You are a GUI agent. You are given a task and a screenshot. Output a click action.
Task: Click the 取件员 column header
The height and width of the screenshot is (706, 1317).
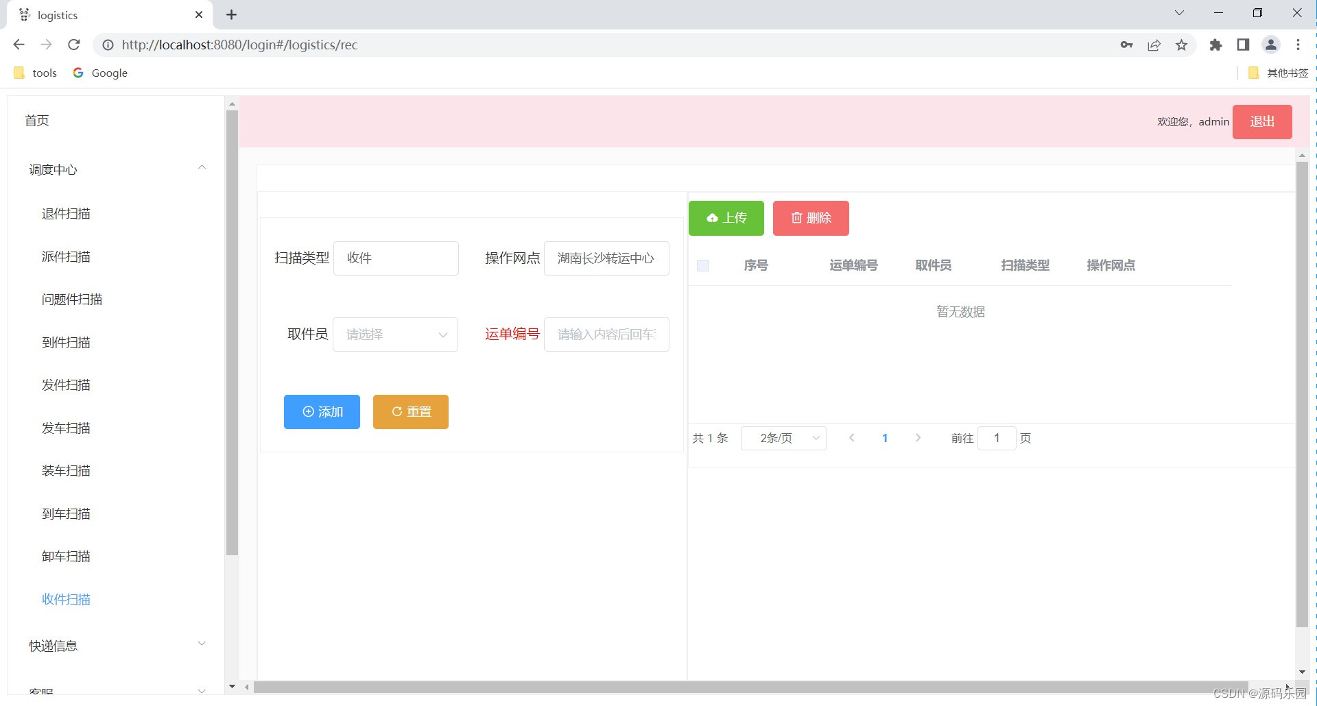tap(933, 265)
